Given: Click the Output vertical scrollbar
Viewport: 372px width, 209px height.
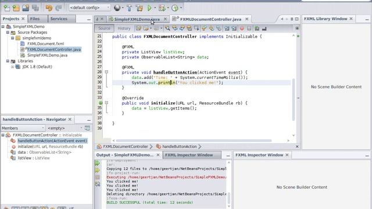Looking at the screenshot, I should [x=229, y=198].
